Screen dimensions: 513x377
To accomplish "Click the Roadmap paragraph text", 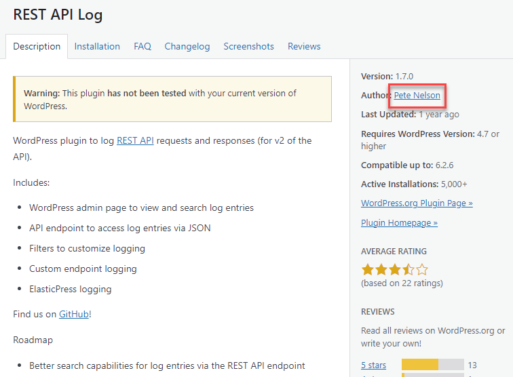I will 33,340.
